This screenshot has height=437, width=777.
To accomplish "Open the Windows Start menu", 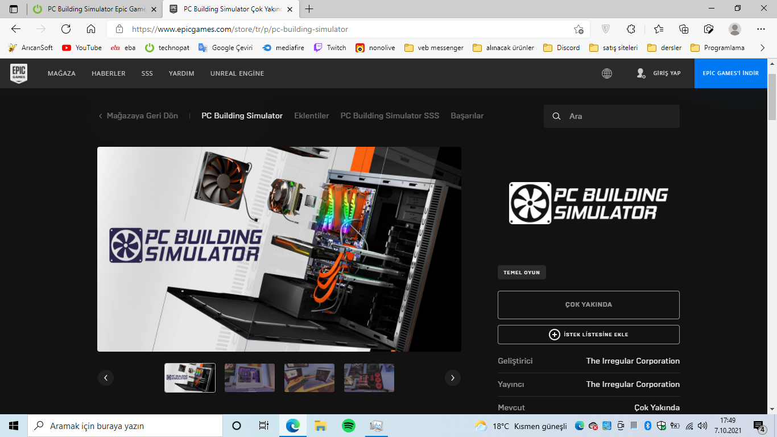I will 14,426.
